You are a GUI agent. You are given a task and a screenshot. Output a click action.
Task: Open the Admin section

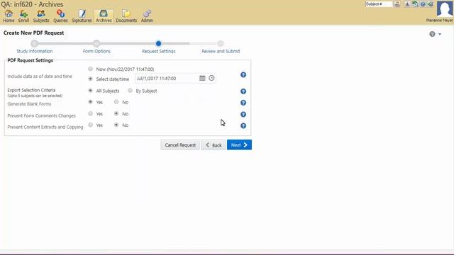tap(147, 16)
